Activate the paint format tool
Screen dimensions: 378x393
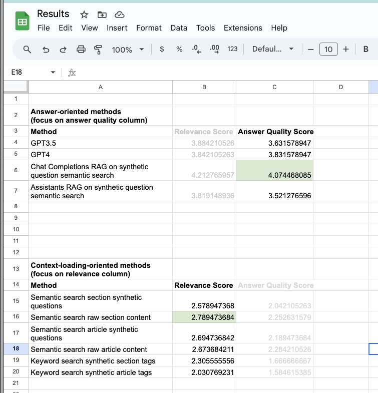98,49
